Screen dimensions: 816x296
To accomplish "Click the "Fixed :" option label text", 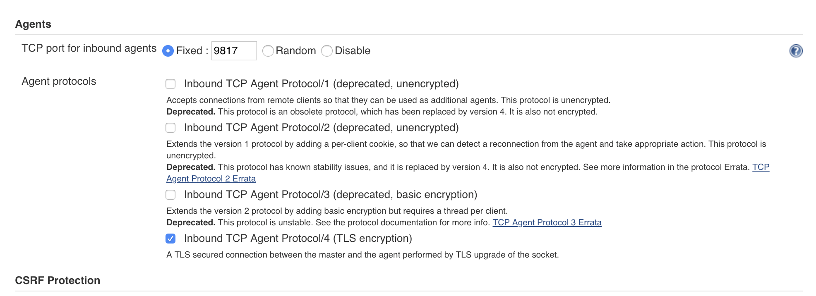I will (192, 51).
